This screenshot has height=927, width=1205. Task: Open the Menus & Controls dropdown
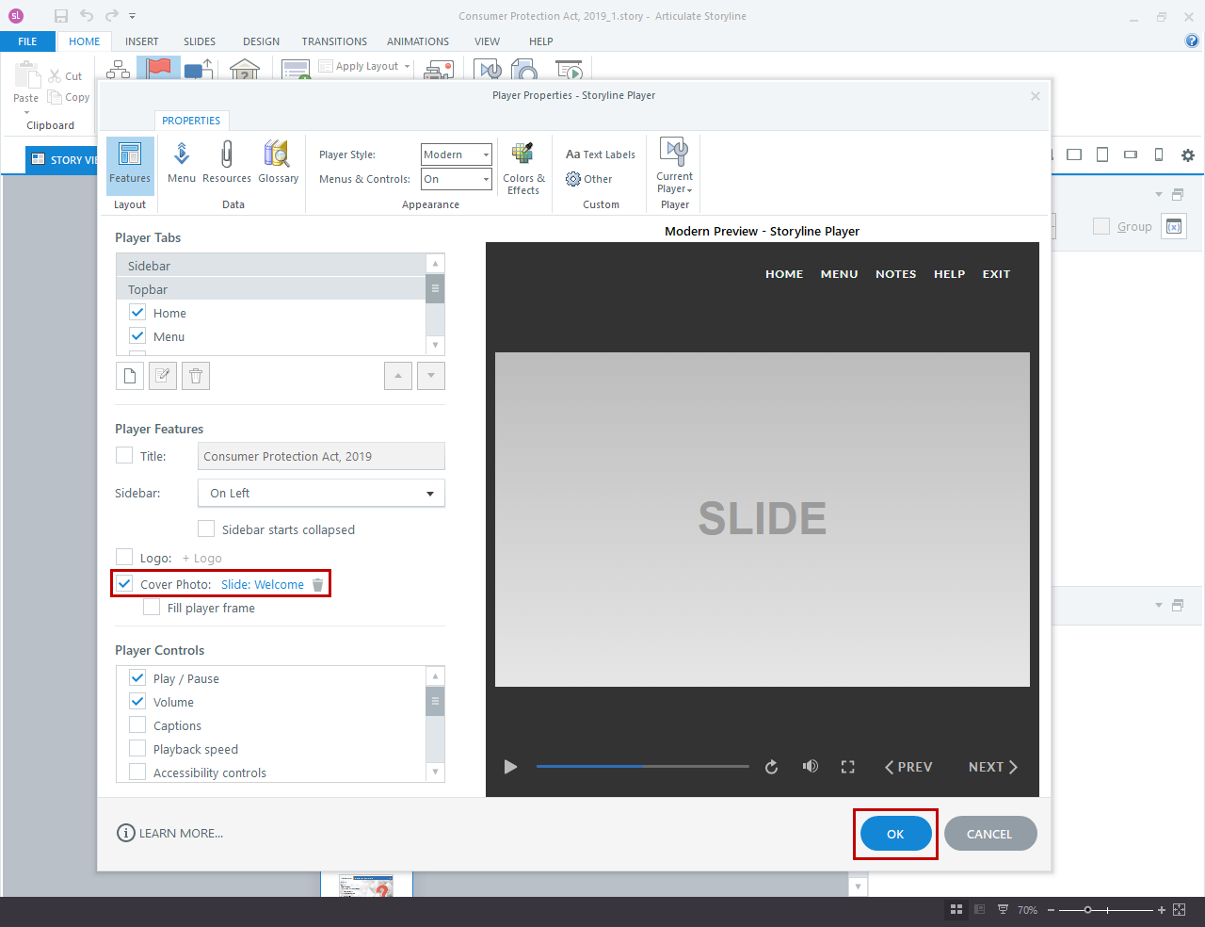(x=457, y=179)
